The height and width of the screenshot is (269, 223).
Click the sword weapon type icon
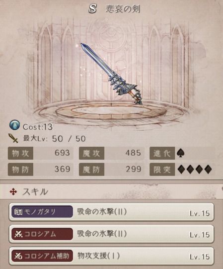[13, 138]
